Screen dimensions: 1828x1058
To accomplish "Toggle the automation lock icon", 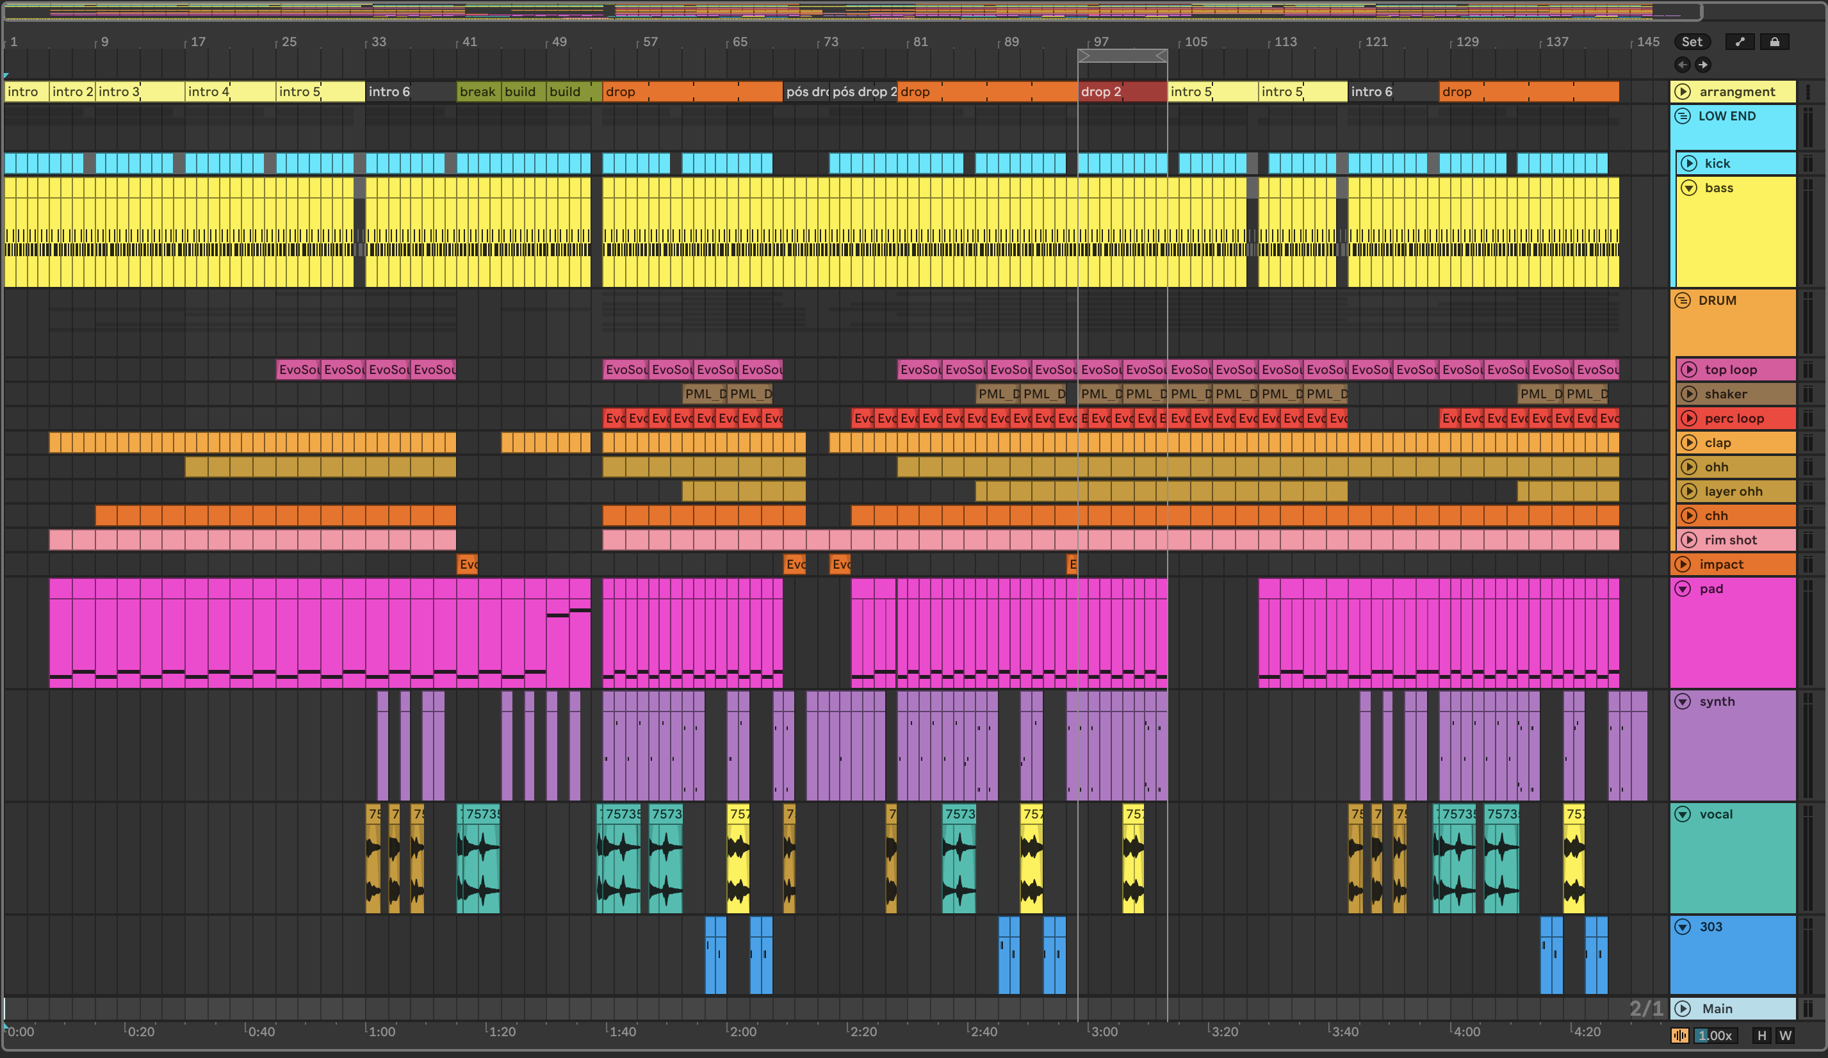I will 1774,42.
